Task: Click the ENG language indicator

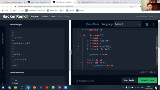Action: point(142,87)
